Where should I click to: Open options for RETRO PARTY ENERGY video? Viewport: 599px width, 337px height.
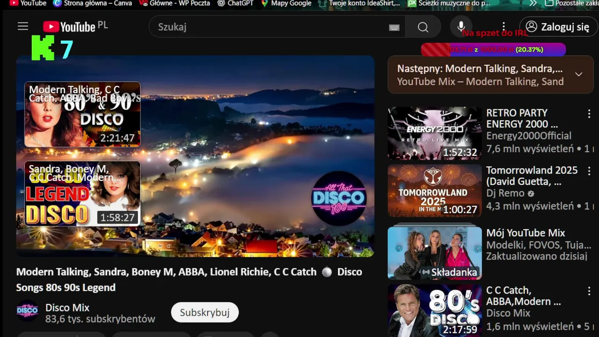click(589, 113)
